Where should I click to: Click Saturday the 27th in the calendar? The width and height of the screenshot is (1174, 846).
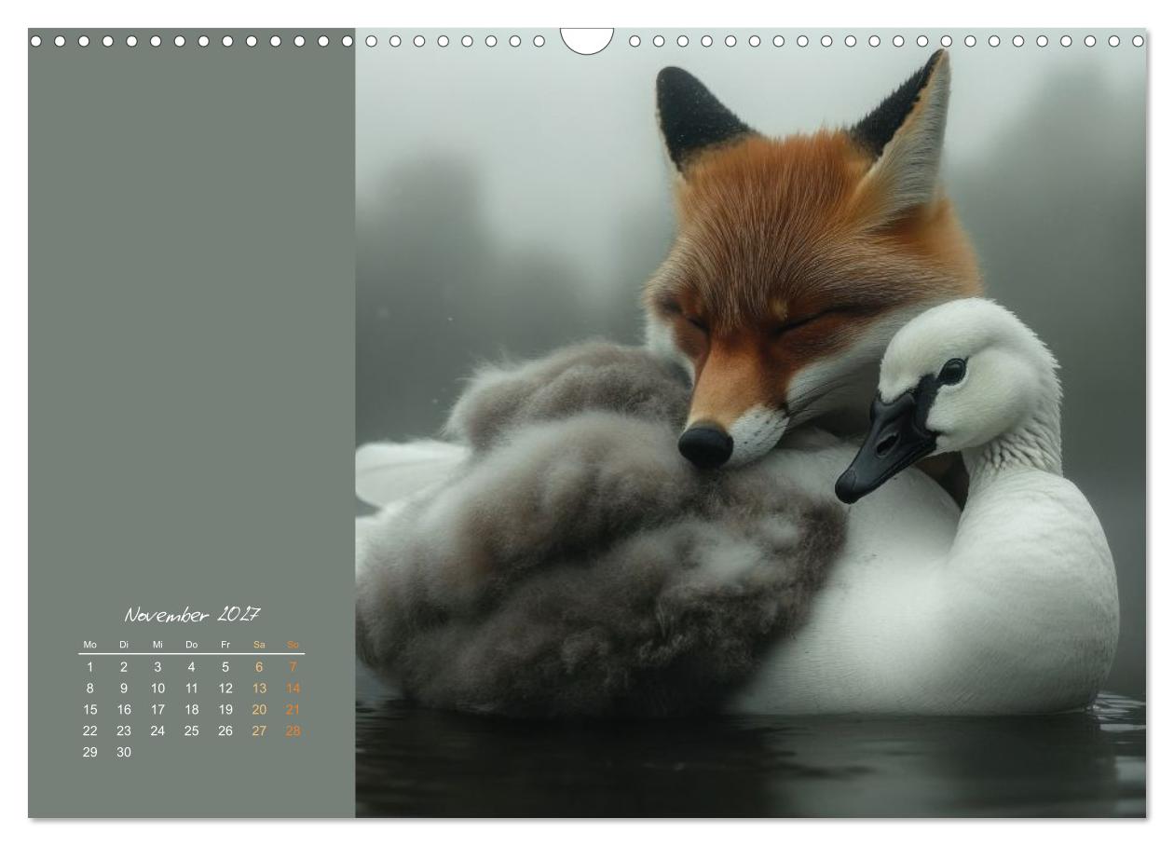(259, 731)
